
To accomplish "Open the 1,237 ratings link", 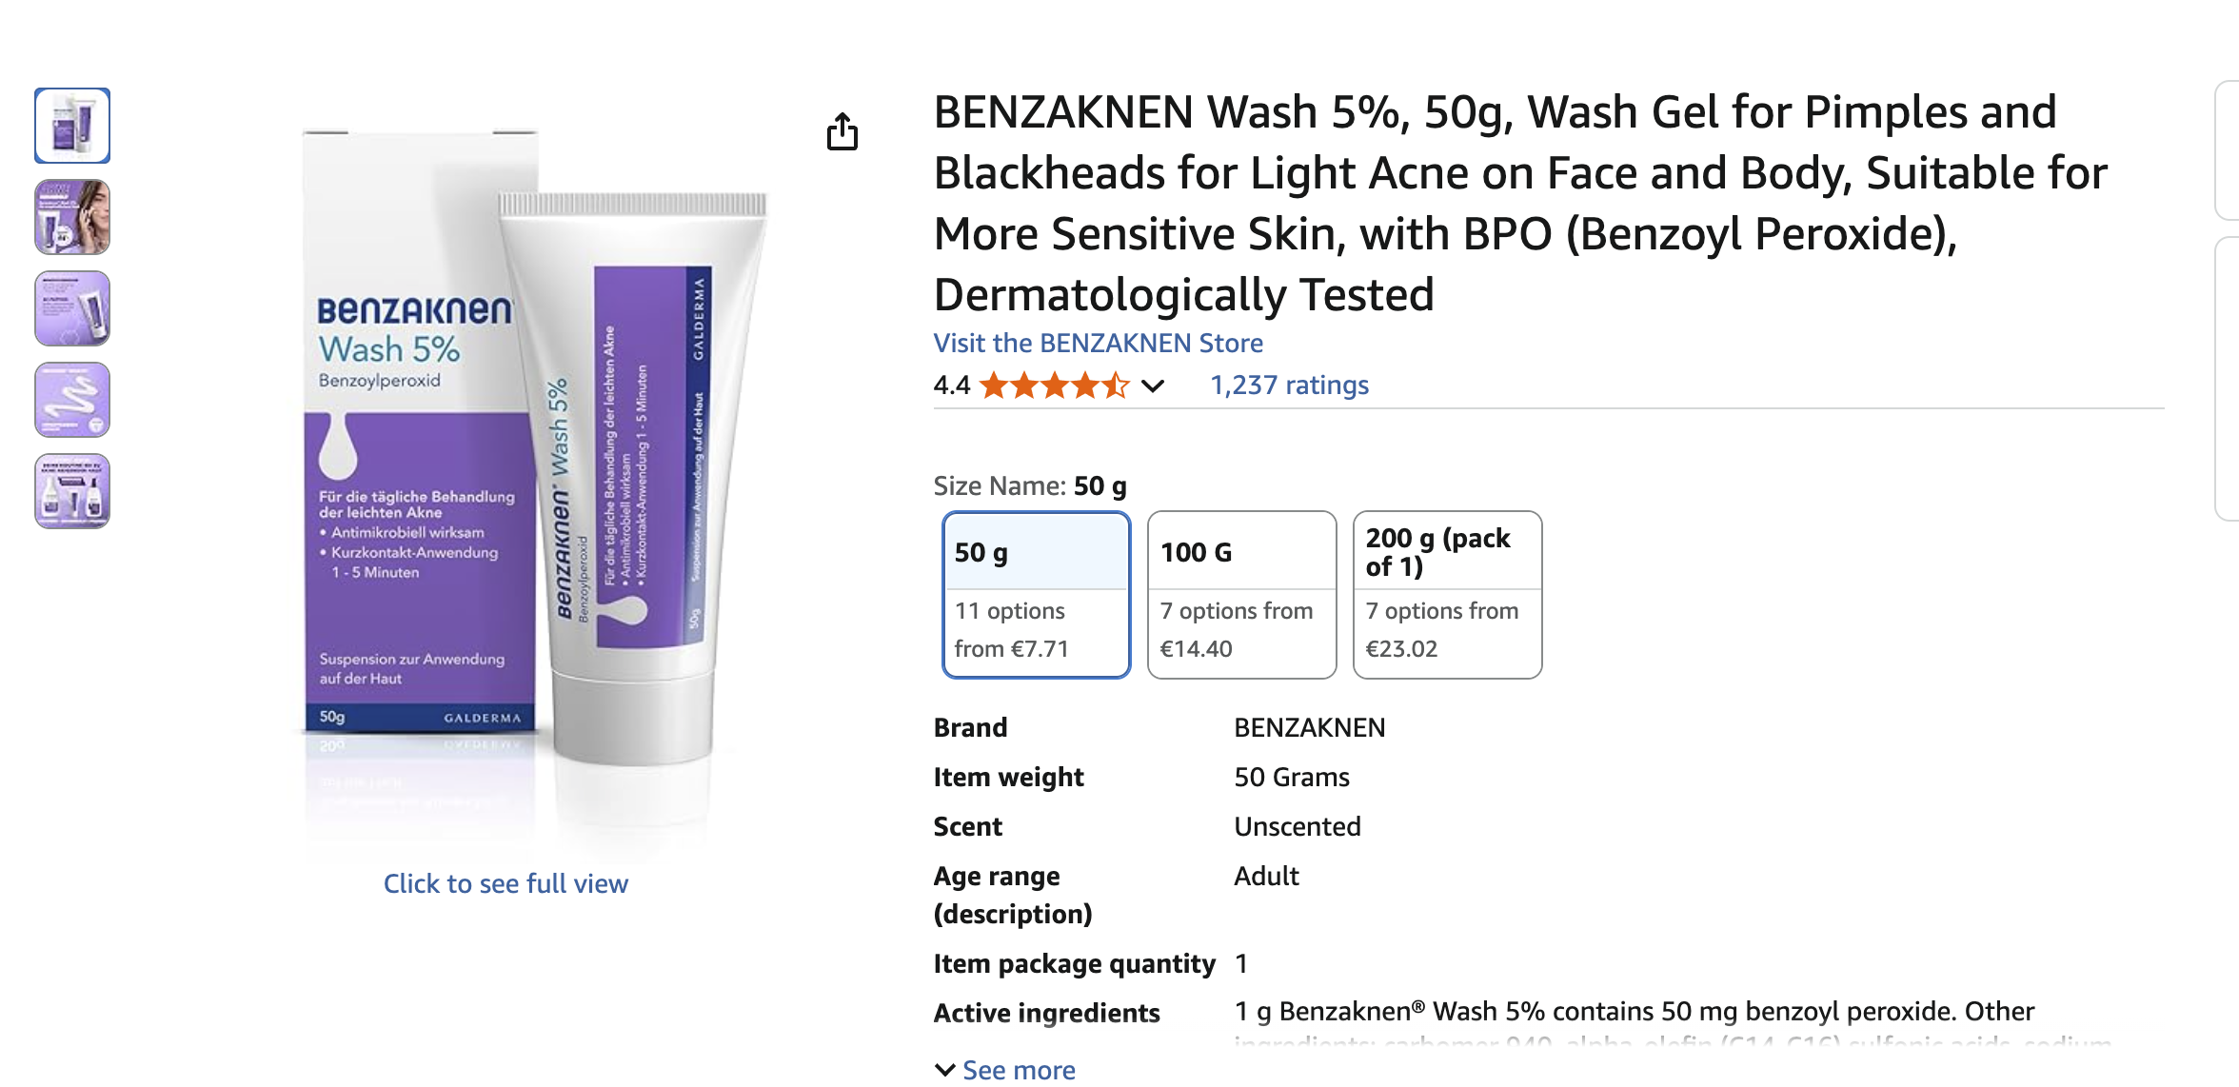I will [x=1289, y=385].
